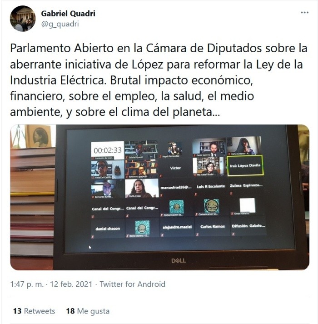This screenshot has height=324, width=318.
Task: Select the daniel chacon participant tile
Action: pos(108,229)
